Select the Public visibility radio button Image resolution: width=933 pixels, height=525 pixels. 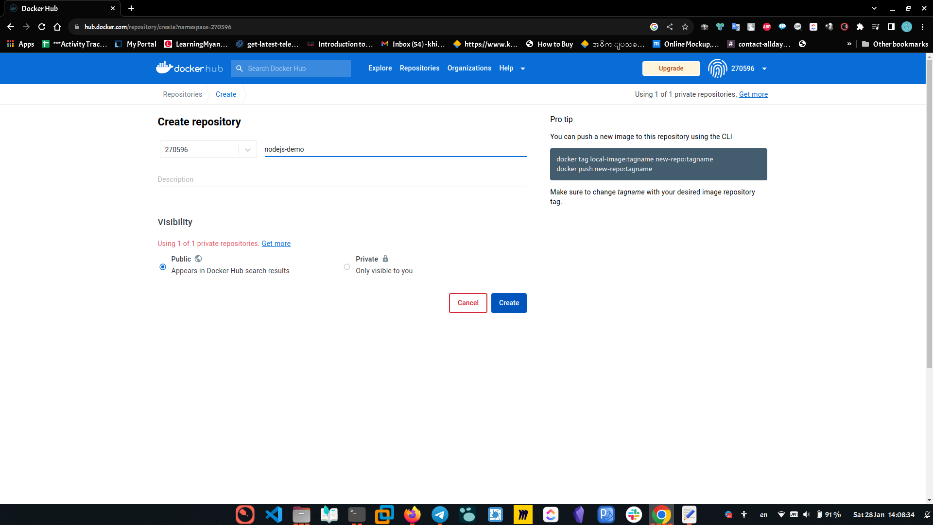(163, 267)
